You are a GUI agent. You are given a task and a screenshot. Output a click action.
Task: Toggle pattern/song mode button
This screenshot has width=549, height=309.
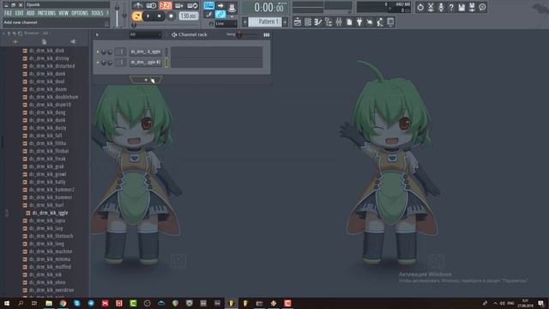coord(137,16)
